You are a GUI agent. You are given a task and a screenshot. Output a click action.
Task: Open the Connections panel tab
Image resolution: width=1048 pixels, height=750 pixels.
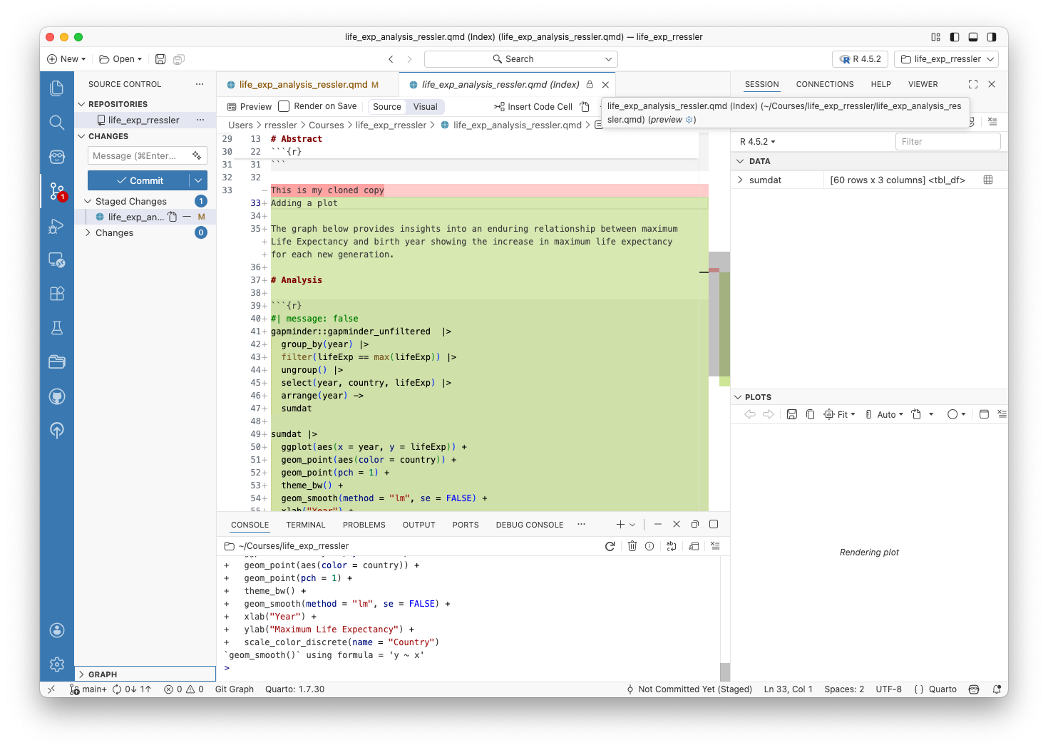[824, 84]
